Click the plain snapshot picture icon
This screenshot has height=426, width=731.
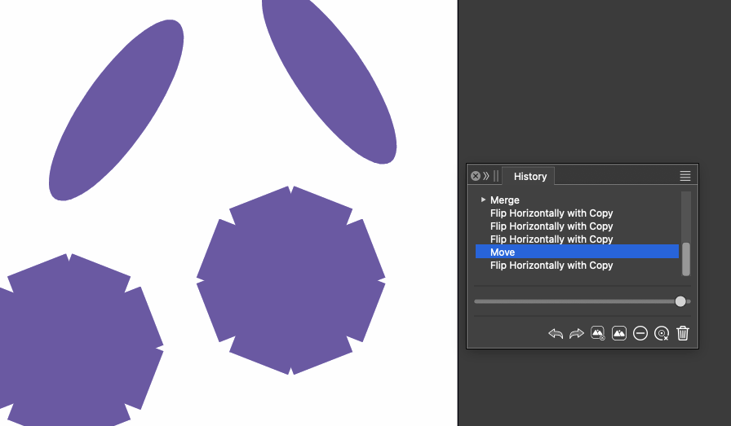coord(619,333)
